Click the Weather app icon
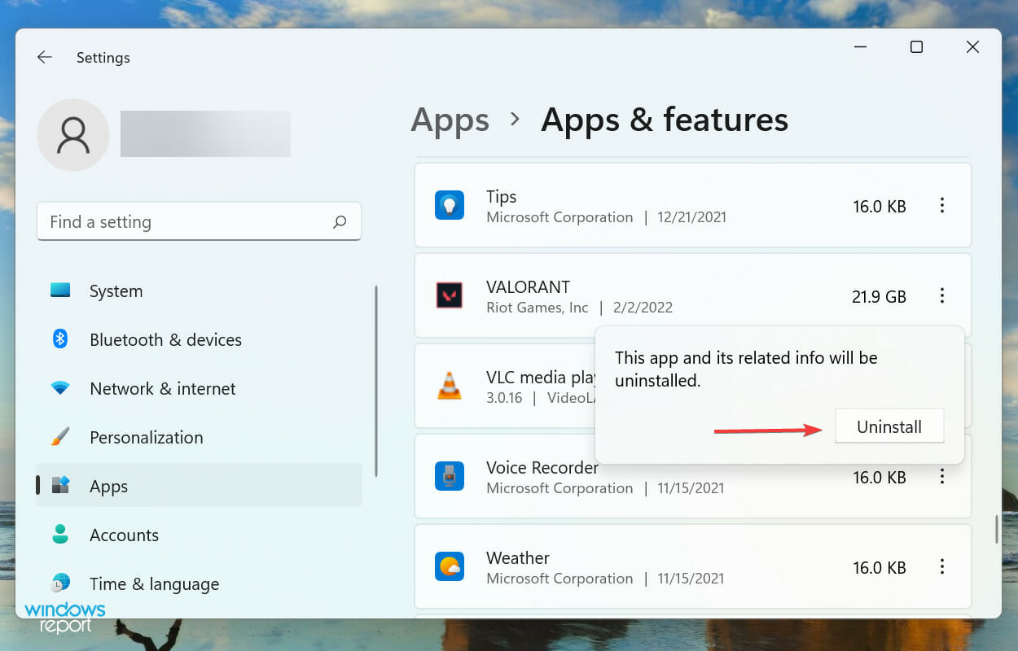The width and height of the screenshot is (1018, 651). pyautogui.click(x=449, y=566)
